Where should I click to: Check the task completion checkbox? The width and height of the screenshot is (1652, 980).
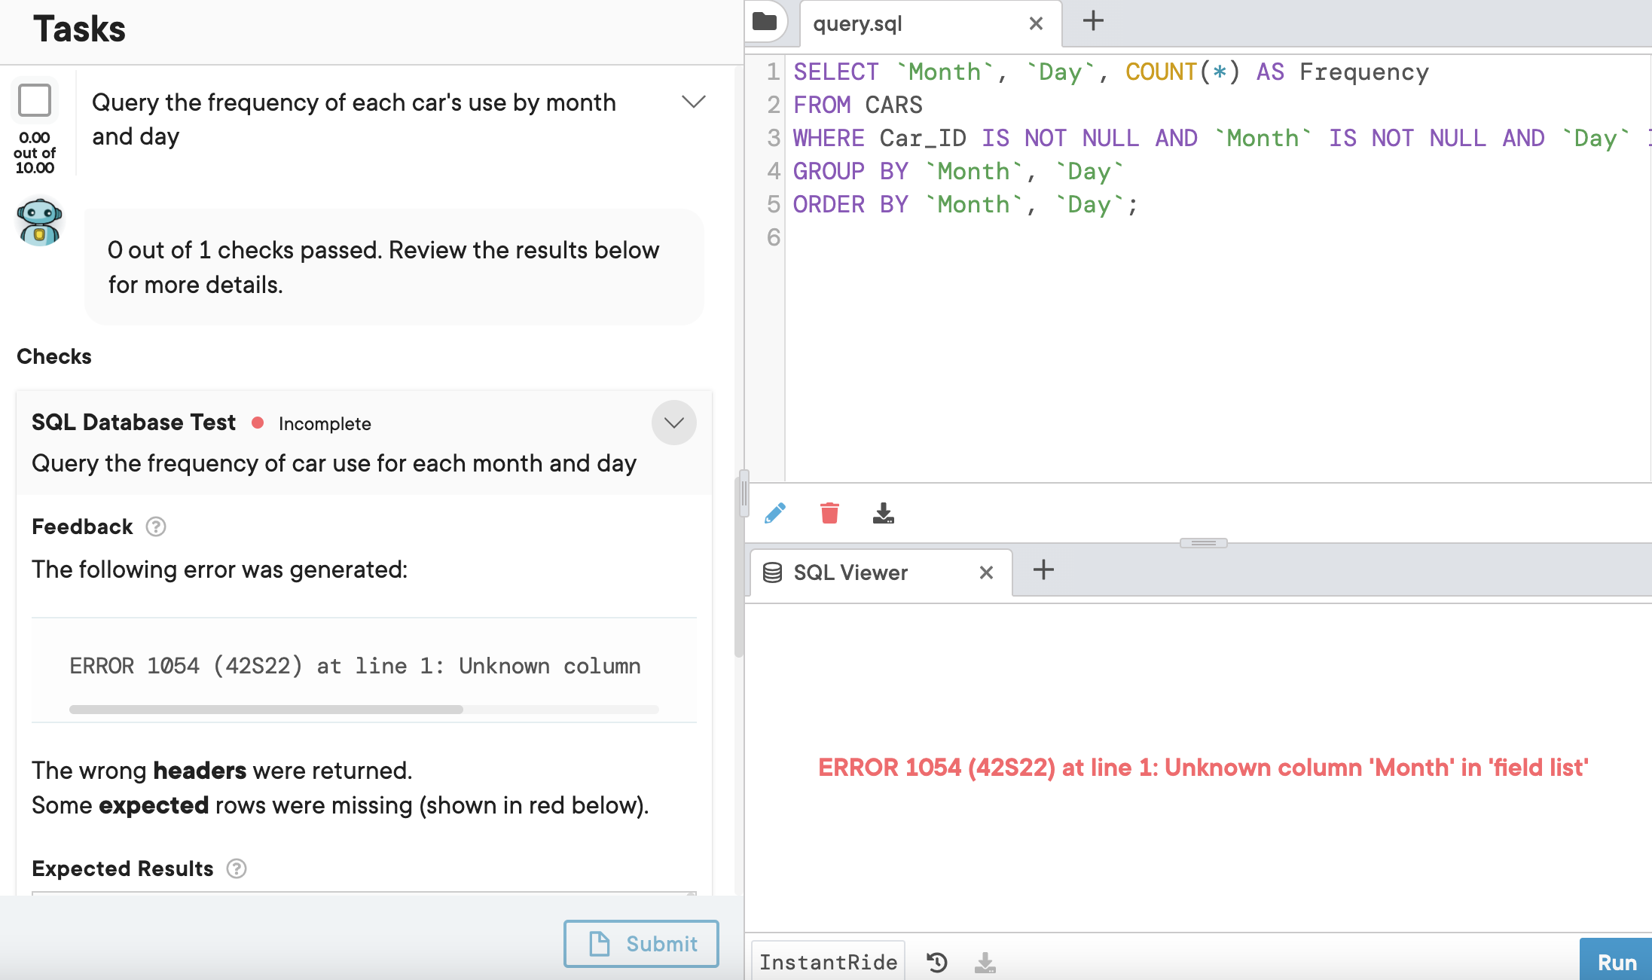click(x=35, y=100)
